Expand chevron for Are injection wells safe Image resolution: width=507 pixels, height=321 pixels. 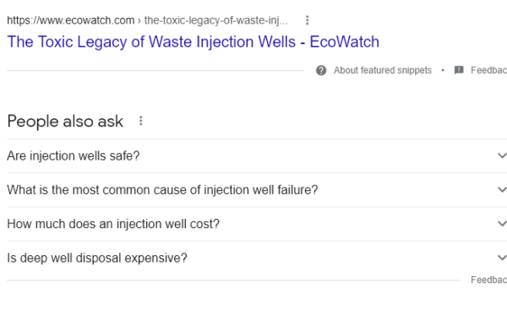click(x=502, y=155)
